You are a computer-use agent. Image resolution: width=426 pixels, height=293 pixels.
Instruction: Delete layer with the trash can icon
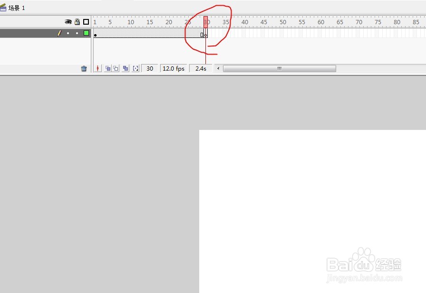(84, 69)
